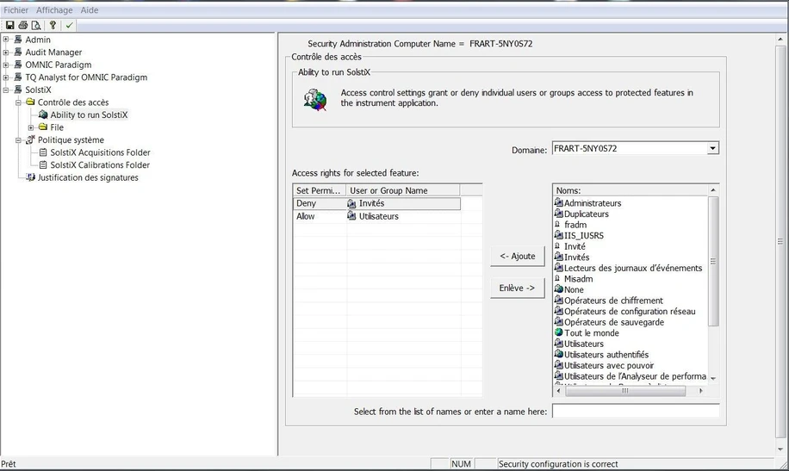This screenshot has height=471, width=789.
Task: Click the document icon of SolstiX Calibrations Folder
Action: tap(43, 165)
